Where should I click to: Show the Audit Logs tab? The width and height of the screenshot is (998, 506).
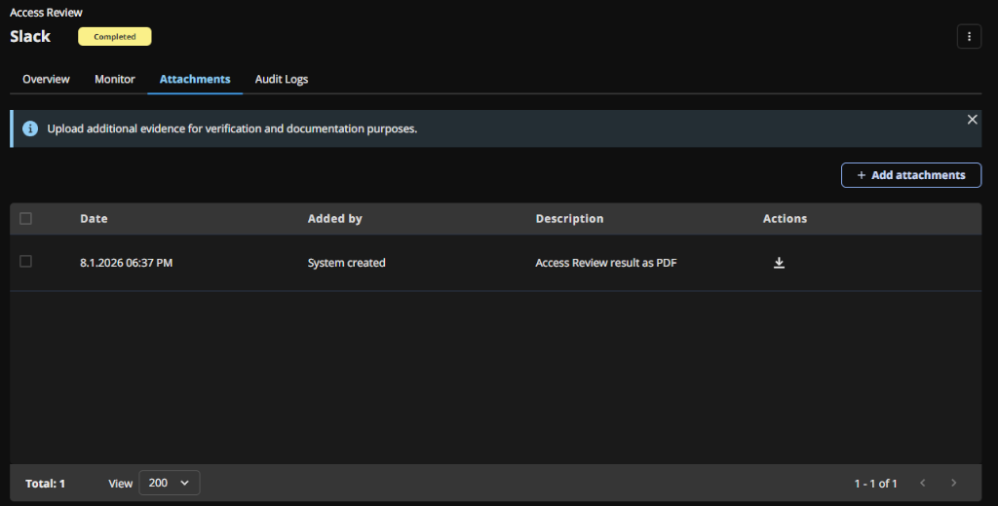pos(282,79)
